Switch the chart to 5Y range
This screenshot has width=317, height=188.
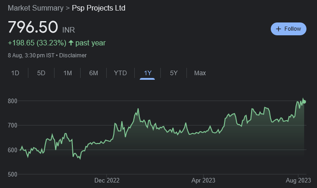tap(174, 73)
